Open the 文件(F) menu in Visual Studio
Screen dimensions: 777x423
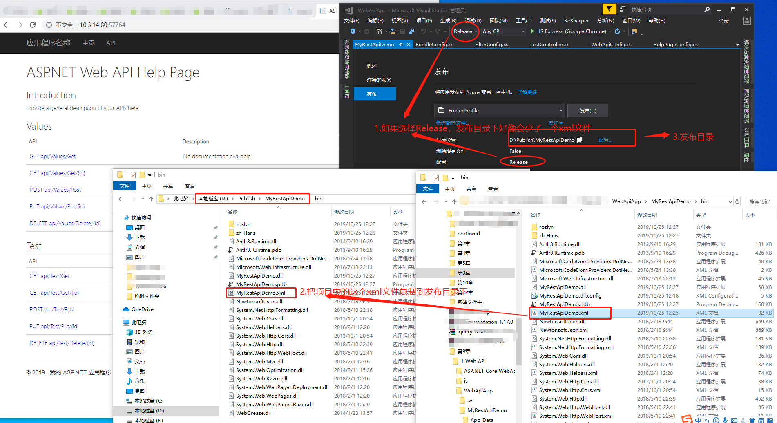351,21
